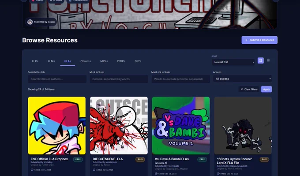
Task: Click the Vs. Dave & Bambi FLAs title
Action: [x=172, y=159]
